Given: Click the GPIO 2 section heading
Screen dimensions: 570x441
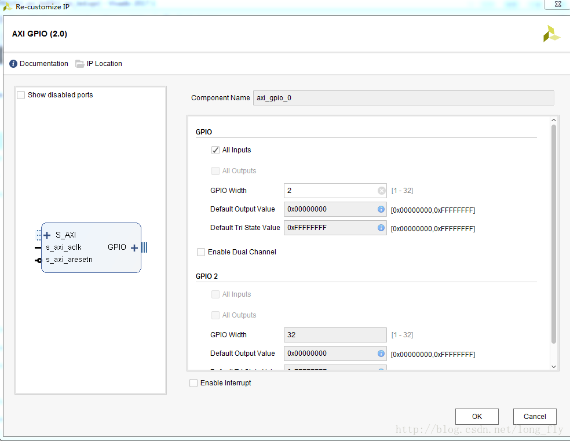Looking at the screenshot, I should pyautogui.click(x=206, y=276).
